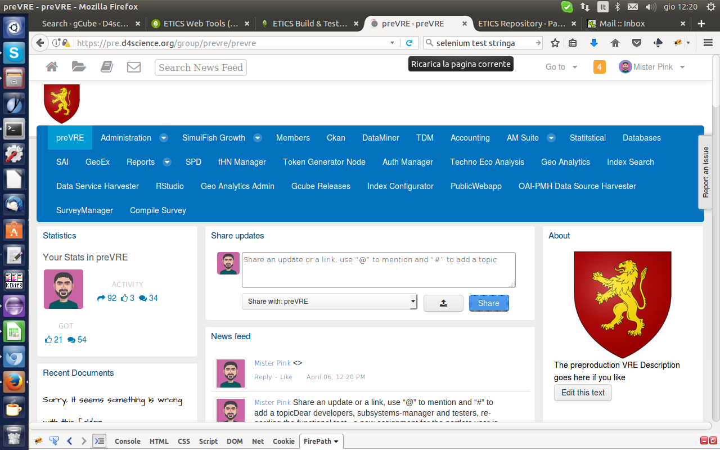Click the Like link on Mister Pink's post
This screenshot has height=450, width=720.
[286, 377]
